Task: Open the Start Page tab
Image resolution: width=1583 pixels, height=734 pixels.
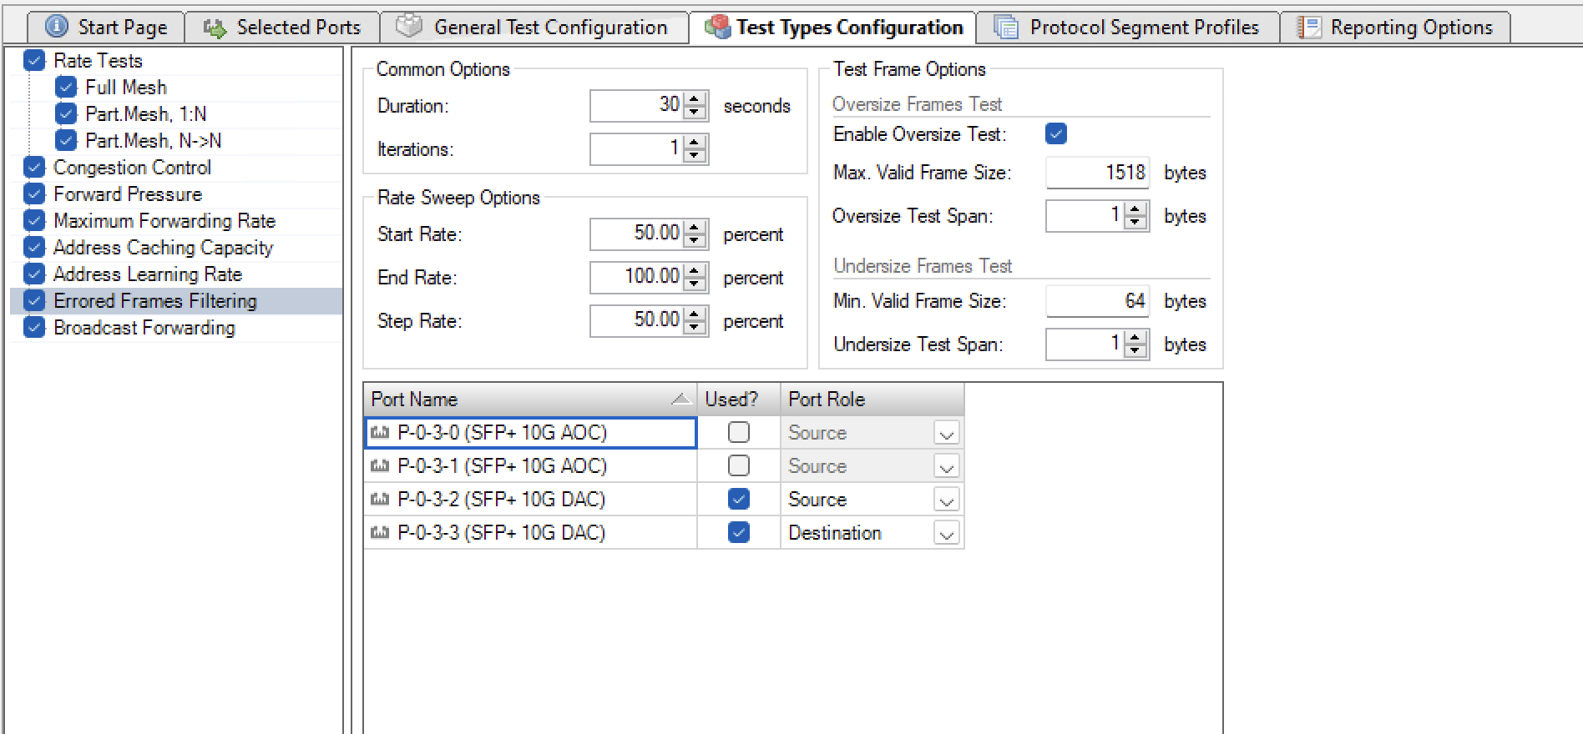Action: (106, 28)
